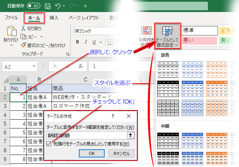Select column A header

click(18, 80)
